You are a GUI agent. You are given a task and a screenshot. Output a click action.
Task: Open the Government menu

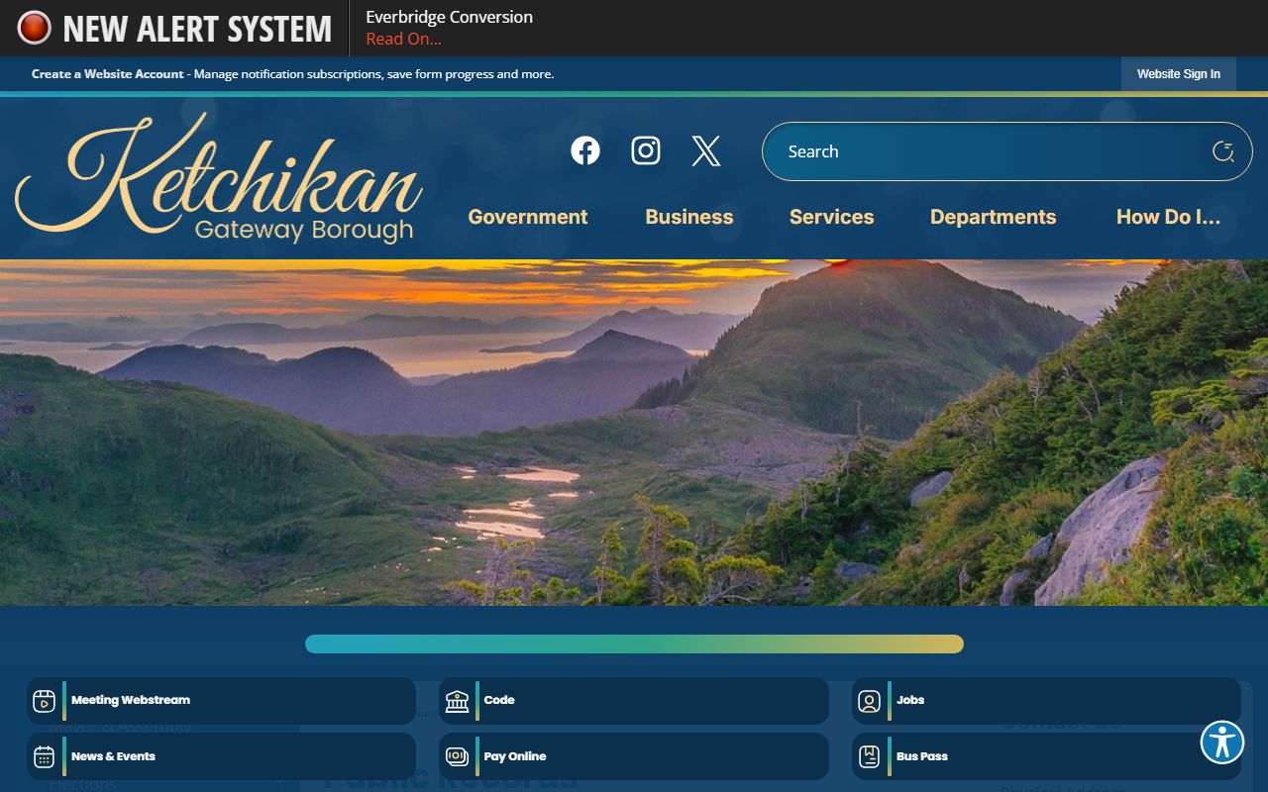(528, 217)
